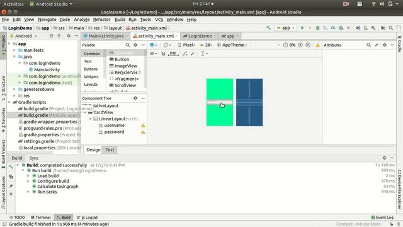Toggle the Autoconnect magnet icon
This screenshot has width=403, height=227.
(163, 54)
